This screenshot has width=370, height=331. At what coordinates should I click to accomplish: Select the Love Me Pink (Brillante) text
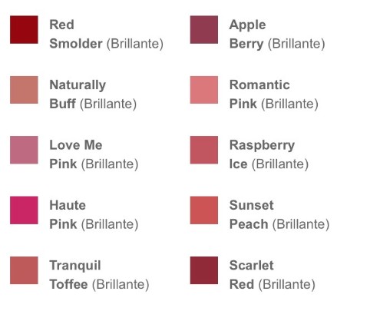94,154
